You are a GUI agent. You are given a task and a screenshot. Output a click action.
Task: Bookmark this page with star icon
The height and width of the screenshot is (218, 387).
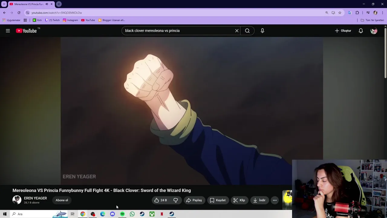click(x=340, y=13)
